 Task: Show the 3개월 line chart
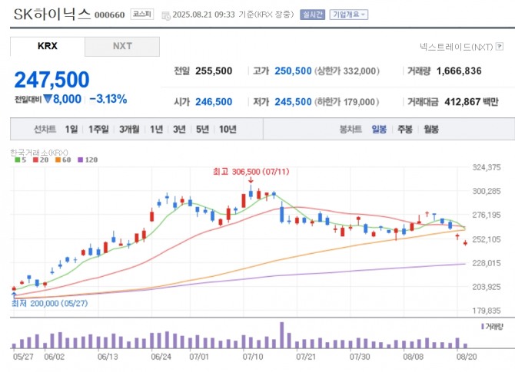point(129,130)
